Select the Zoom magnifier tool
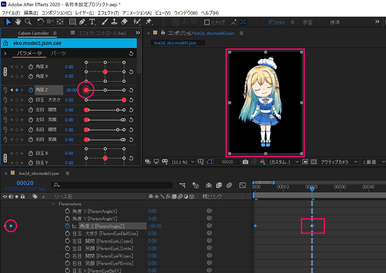The image size is (386, 273). tap(28, 22)
